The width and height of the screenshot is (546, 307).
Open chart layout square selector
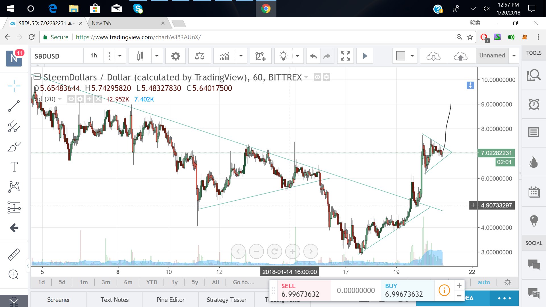[400, 56]
